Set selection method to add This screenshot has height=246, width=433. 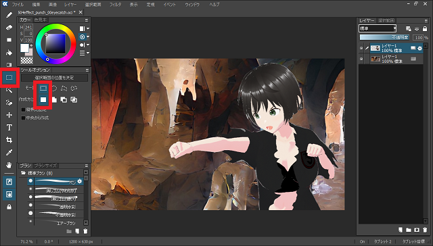coord(54,100)
